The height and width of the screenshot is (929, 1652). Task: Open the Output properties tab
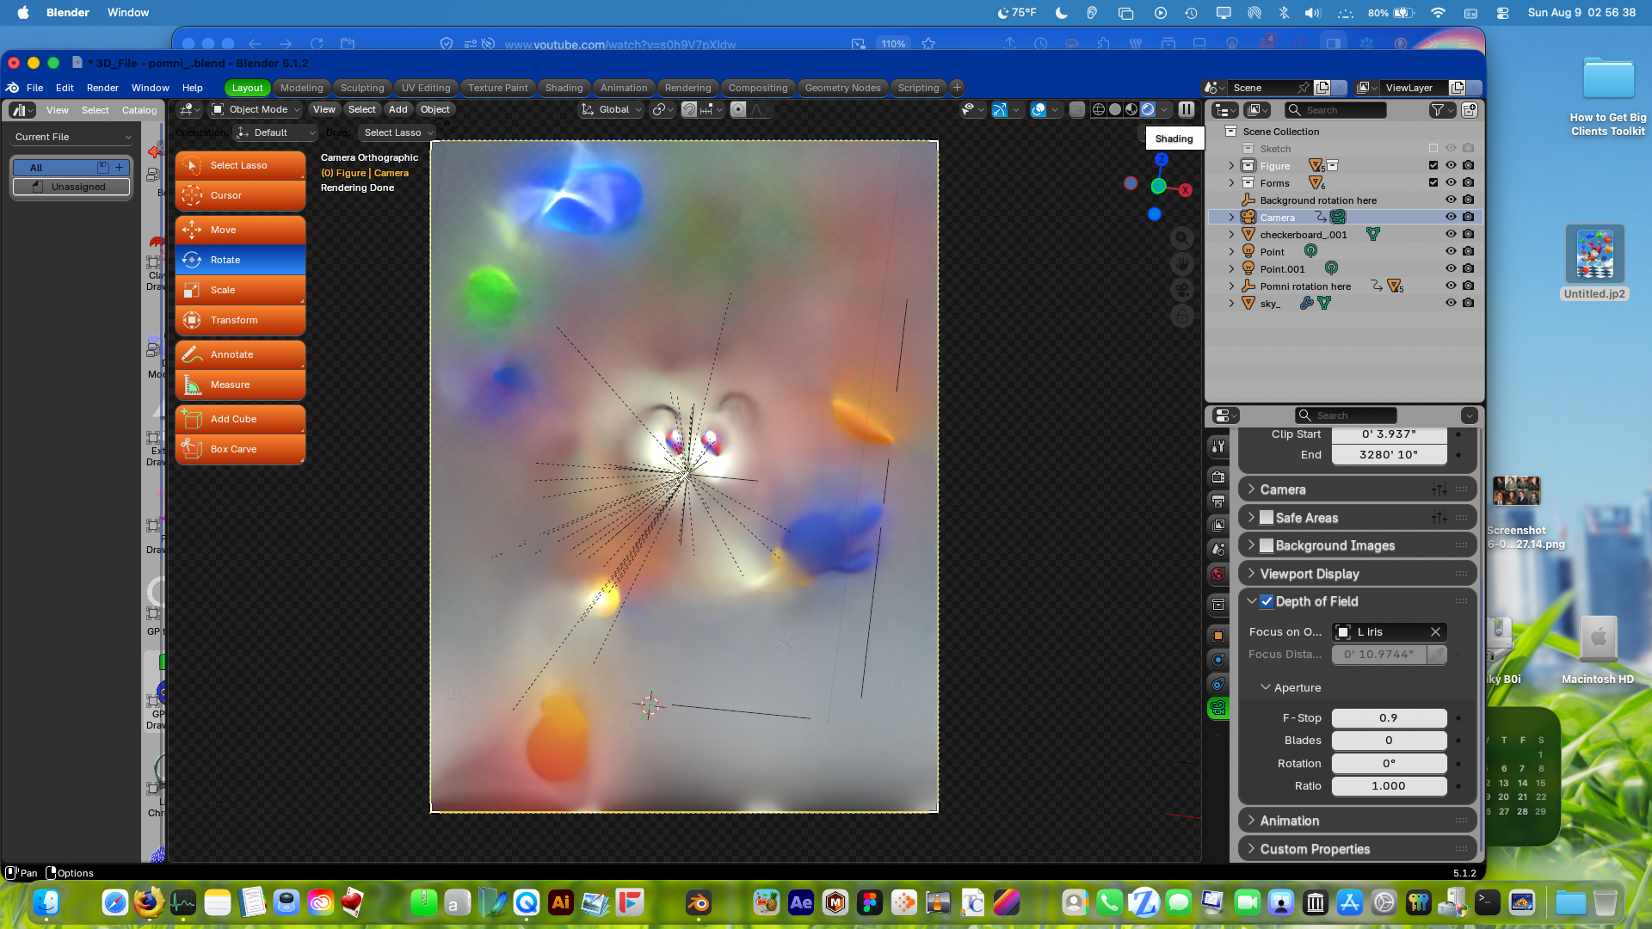(1218, 501)
